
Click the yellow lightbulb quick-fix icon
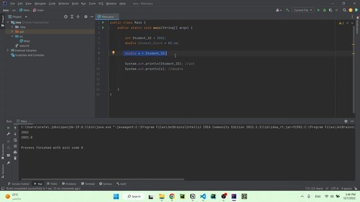pos(114,53)
